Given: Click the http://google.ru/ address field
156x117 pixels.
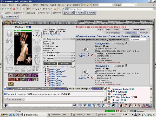Looking at the screenshot, I should point(110,9).
